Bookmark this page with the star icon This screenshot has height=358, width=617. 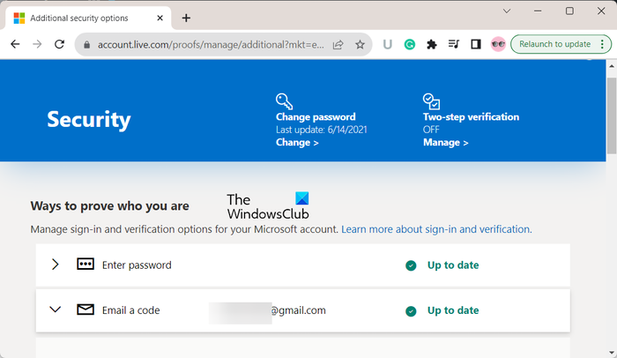point(360,44)
